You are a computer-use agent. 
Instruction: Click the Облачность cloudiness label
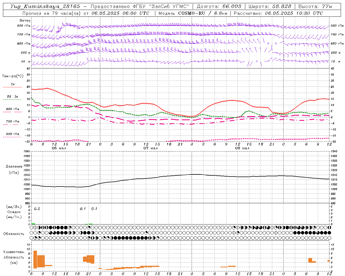click(14, 234)
